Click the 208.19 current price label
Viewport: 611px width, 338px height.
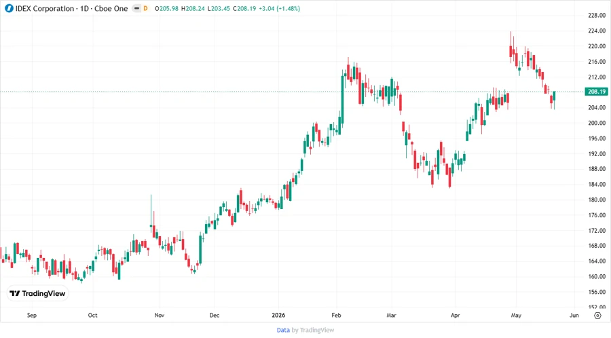[x=597, y=92]
